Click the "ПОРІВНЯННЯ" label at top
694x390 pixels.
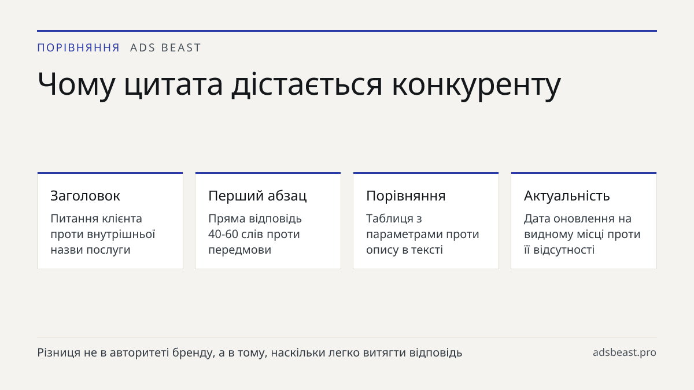[x=79, y=48]
